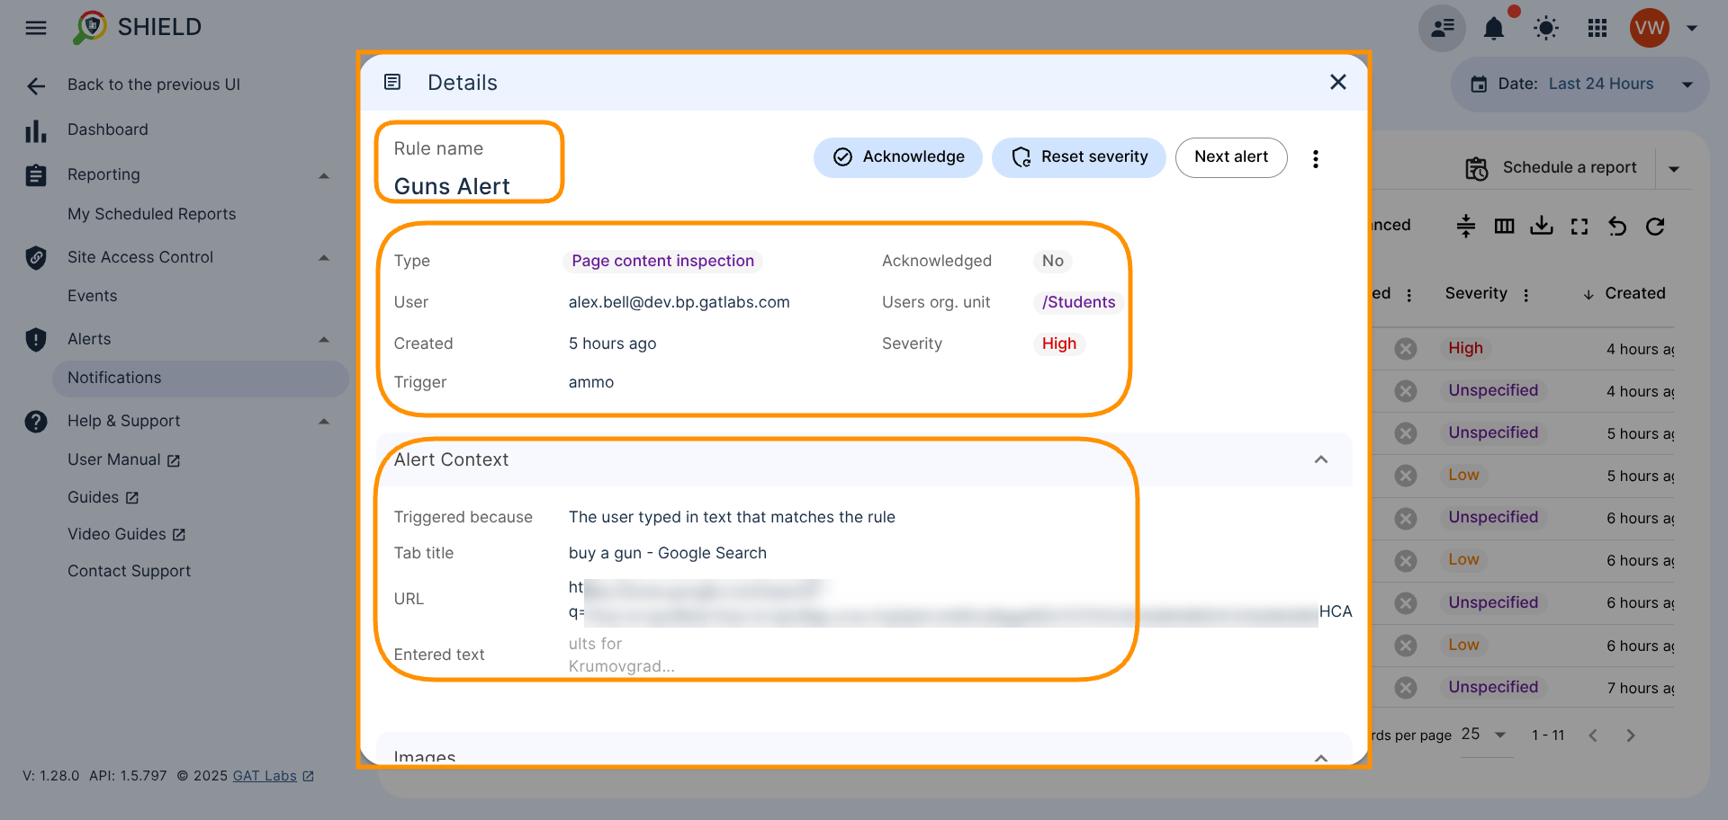Click the alex.bell user email
Screen dimensions: 1728x820
click(x=679, y=302)
